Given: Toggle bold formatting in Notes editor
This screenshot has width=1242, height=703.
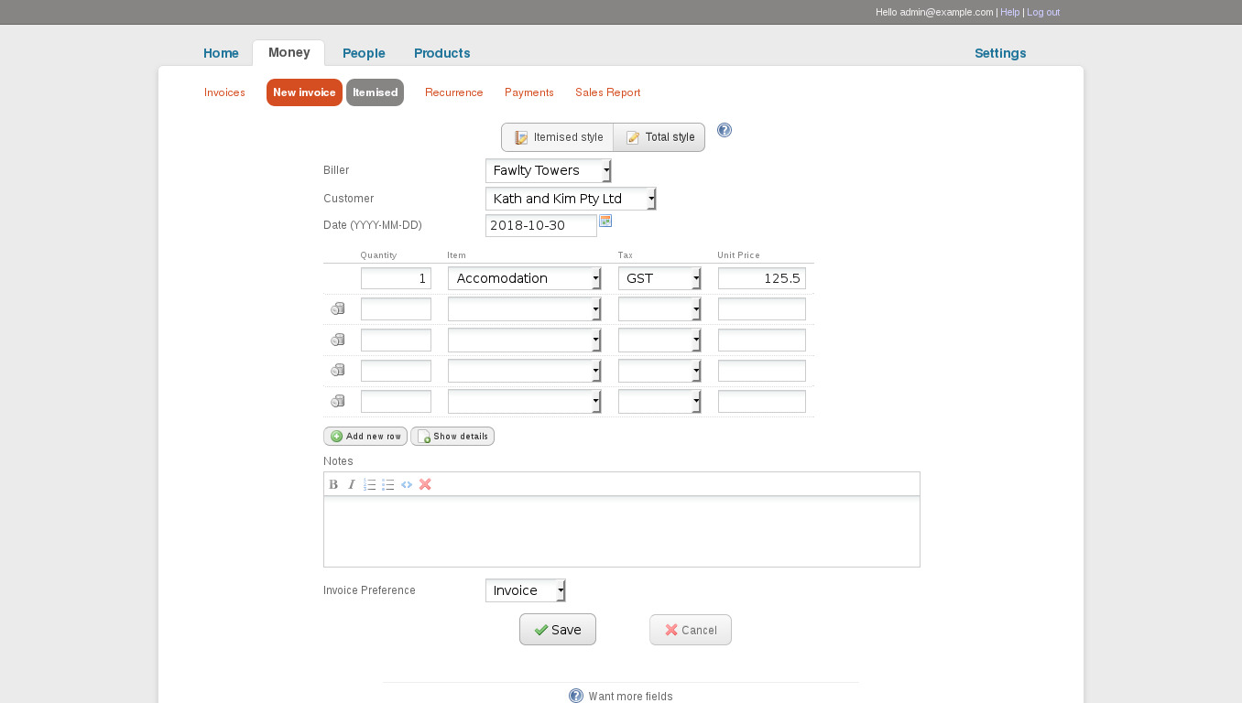Looking at the screenshot, I should tap(333, 484).
